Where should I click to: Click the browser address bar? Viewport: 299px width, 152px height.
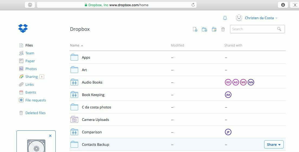tap(117, 5)
